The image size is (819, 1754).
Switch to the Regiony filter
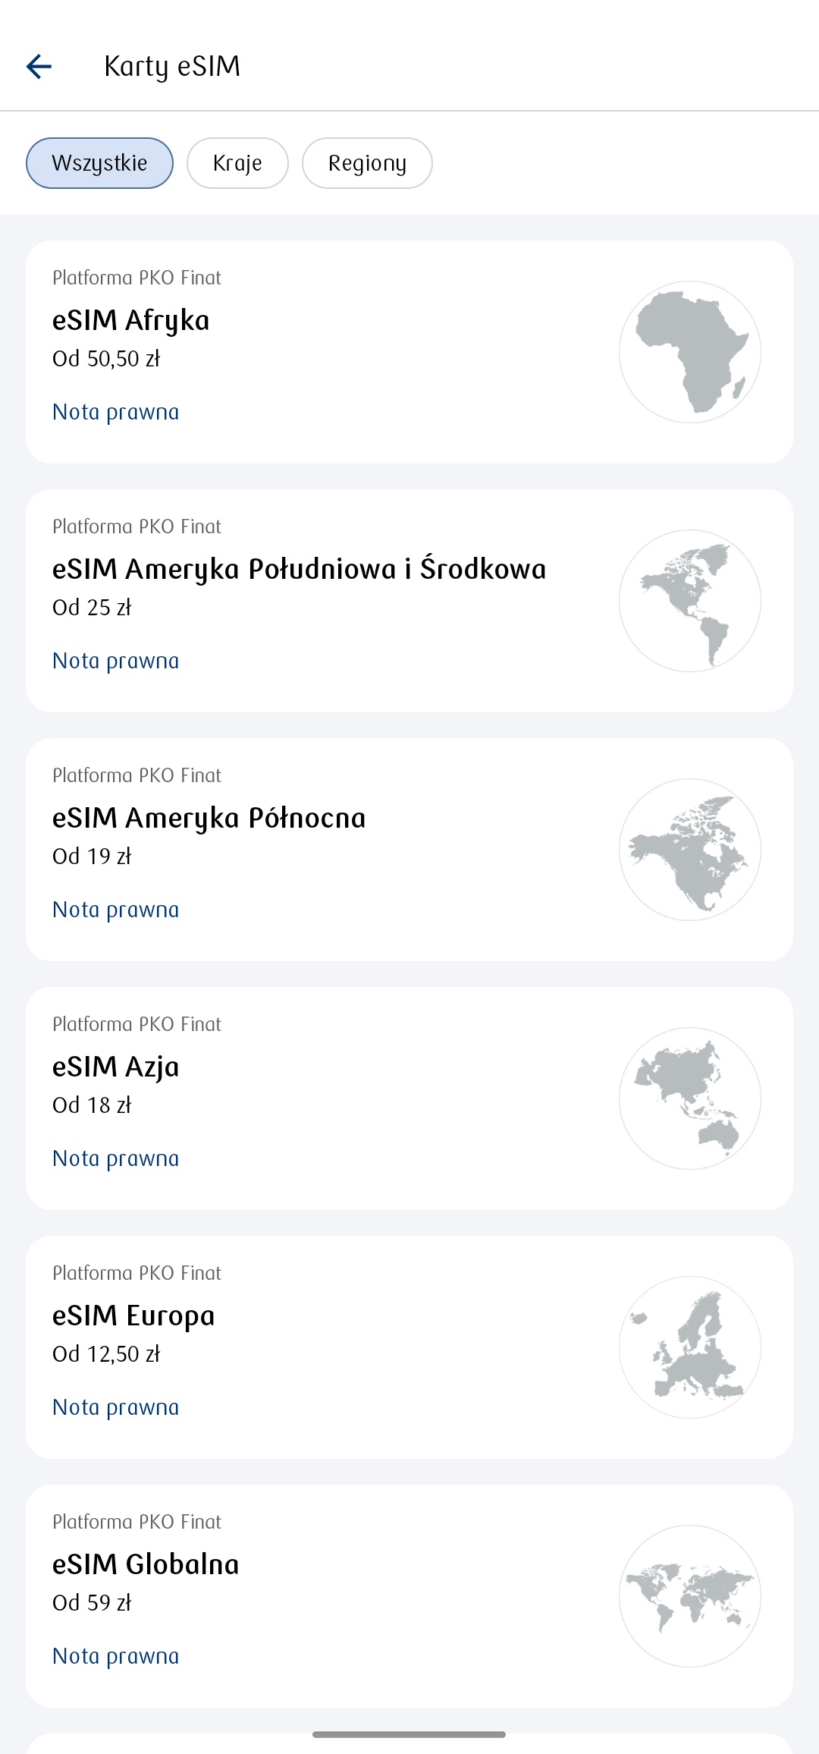point(367,163)
